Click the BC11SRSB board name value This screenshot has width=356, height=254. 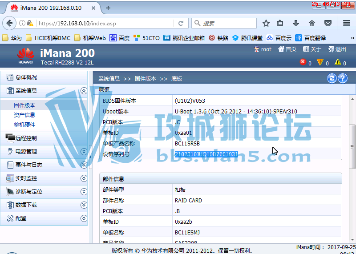click(187, 143)
